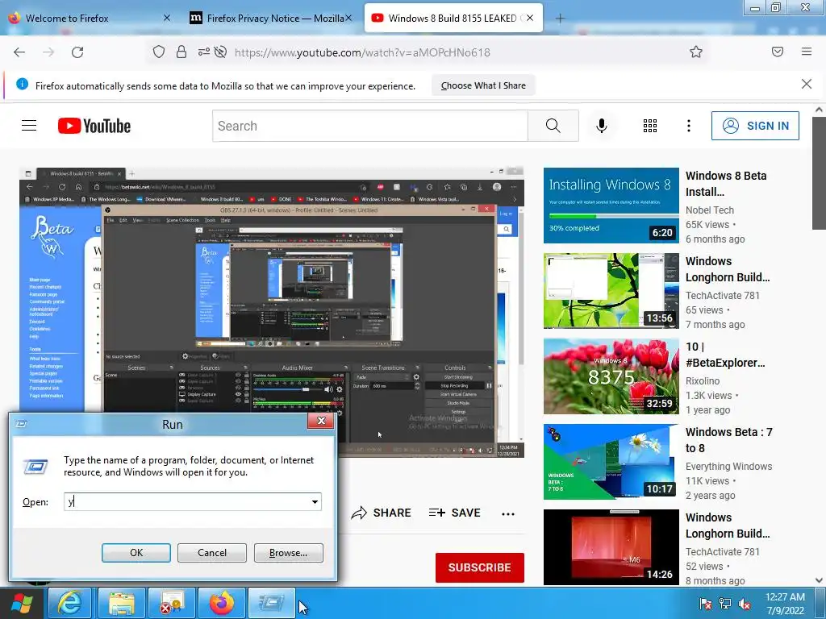The height and width of the screenshot is (619, 826).
Task: Click OK in Run dialog
Action: (136, 553)
